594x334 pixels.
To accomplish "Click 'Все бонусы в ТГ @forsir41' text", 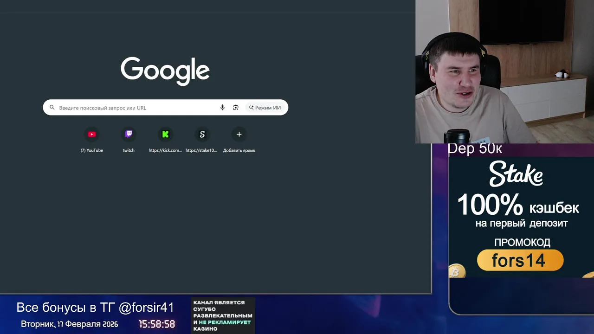I will (95, 308).
